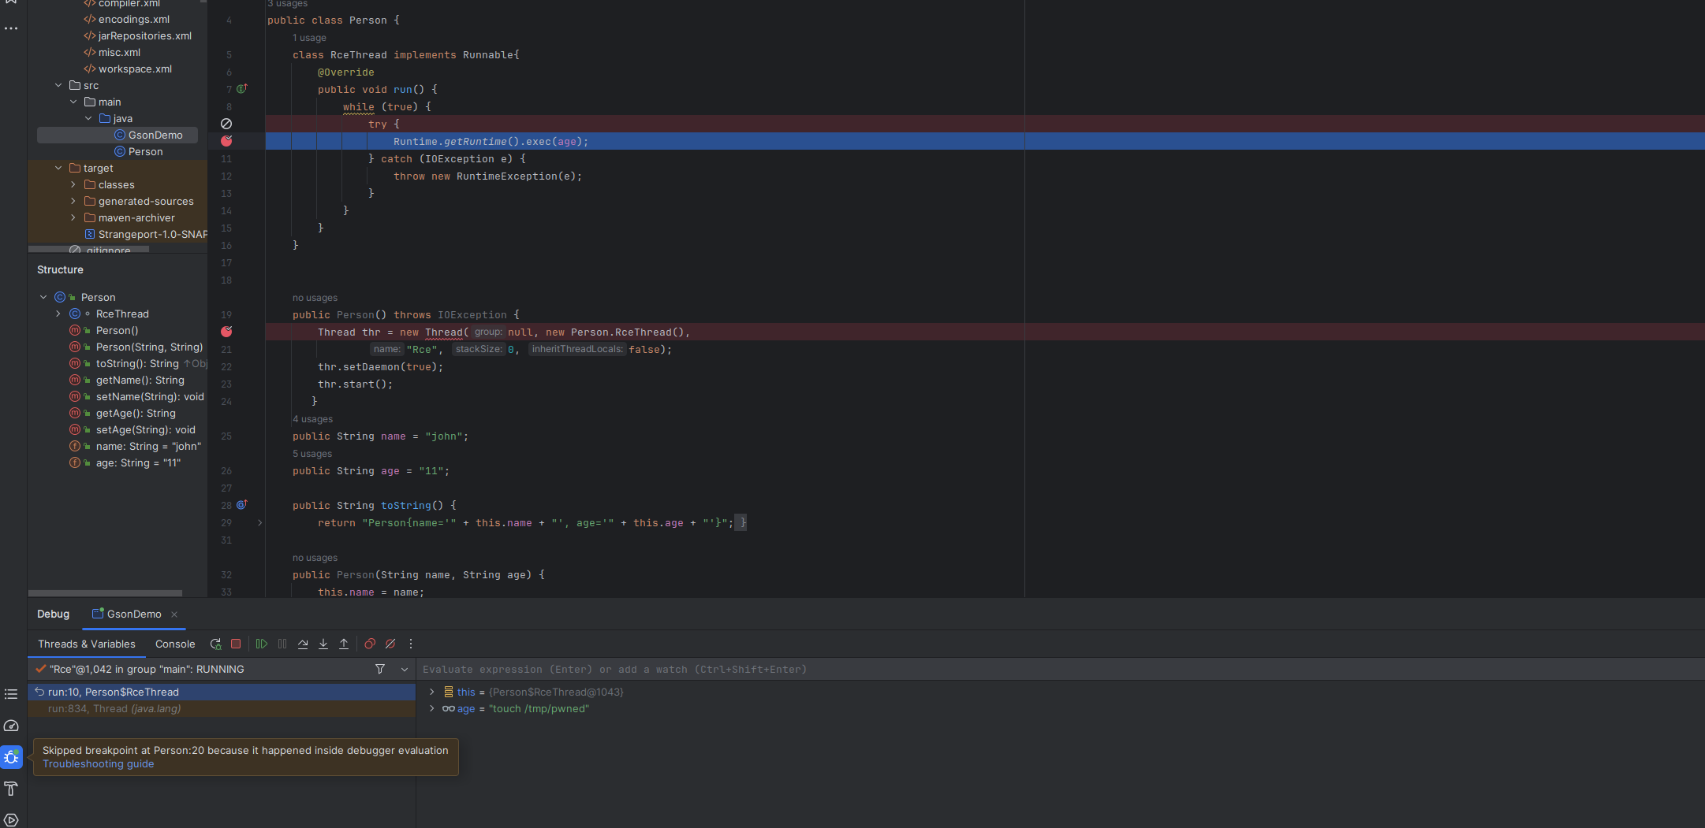The width and height of the screenshot is (1705, 828).
Task: Click the Step Into icon
Action: point(323,644)
